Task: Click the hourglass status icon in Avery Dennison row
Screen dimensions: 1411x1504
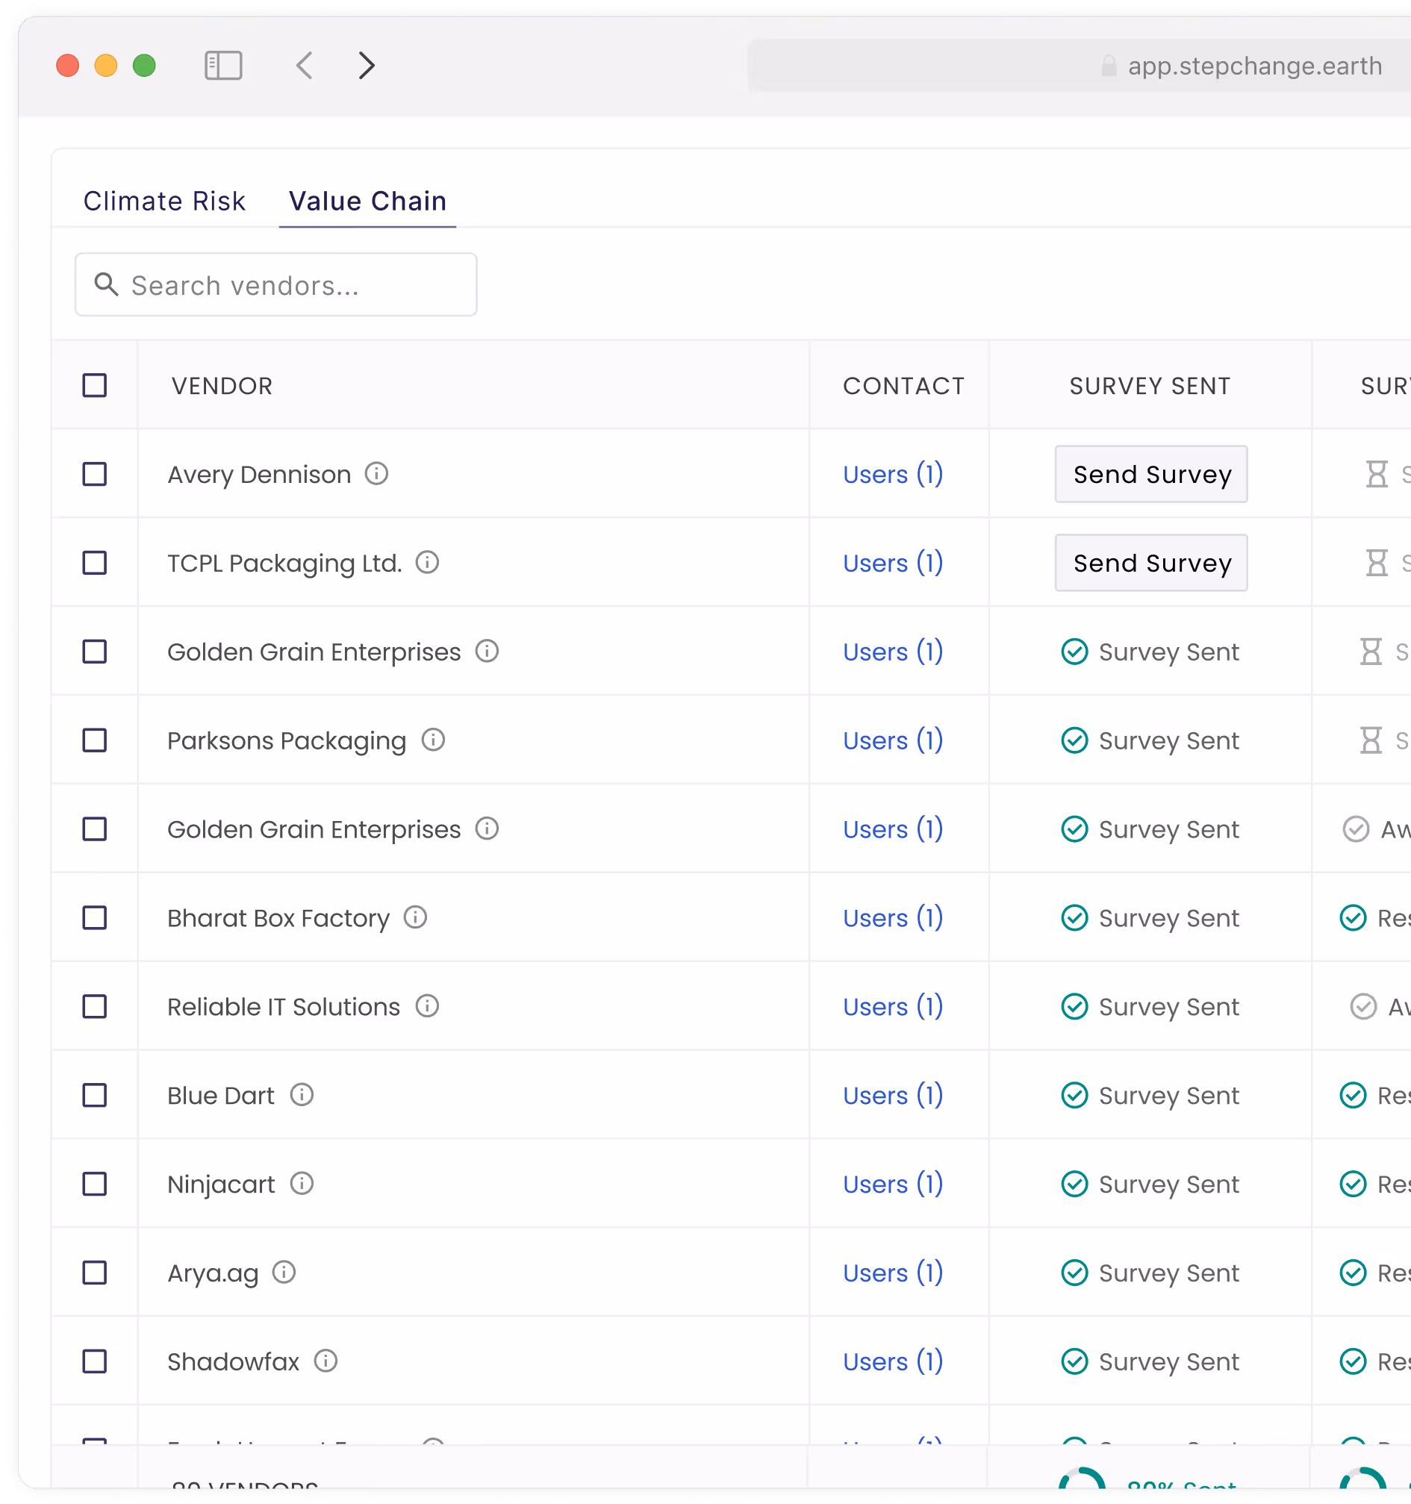Action: [x=1376, y=475]
